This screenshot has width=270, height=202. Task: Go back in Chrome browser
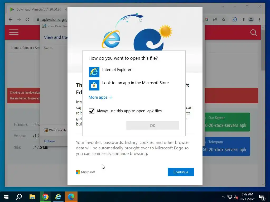(x=11, y=19)
